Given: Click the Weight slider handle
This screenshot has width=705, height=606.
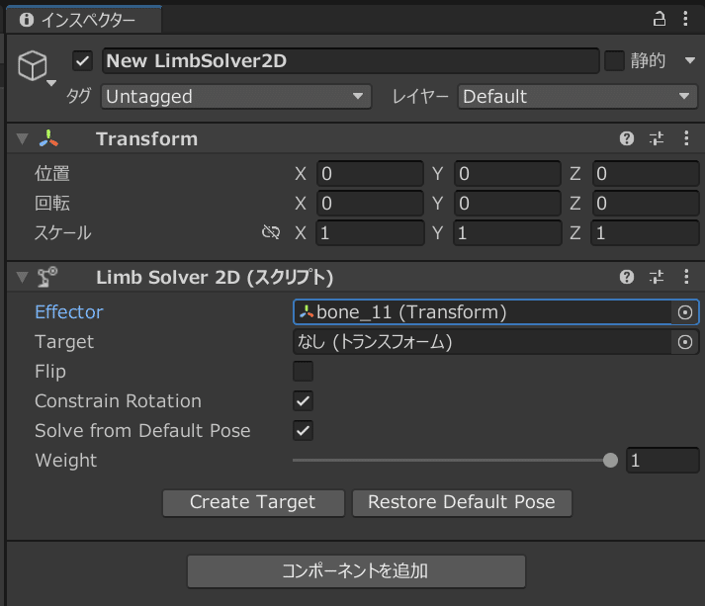Looking at the screenshot, I should click(610, 461).
